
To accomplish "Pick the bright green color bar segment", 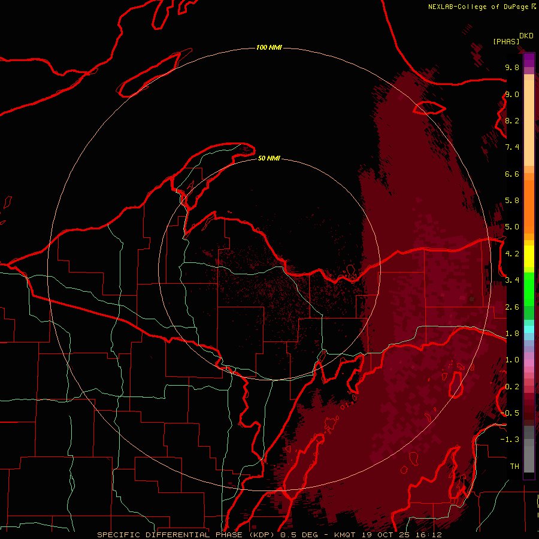I will coord(529,289).
